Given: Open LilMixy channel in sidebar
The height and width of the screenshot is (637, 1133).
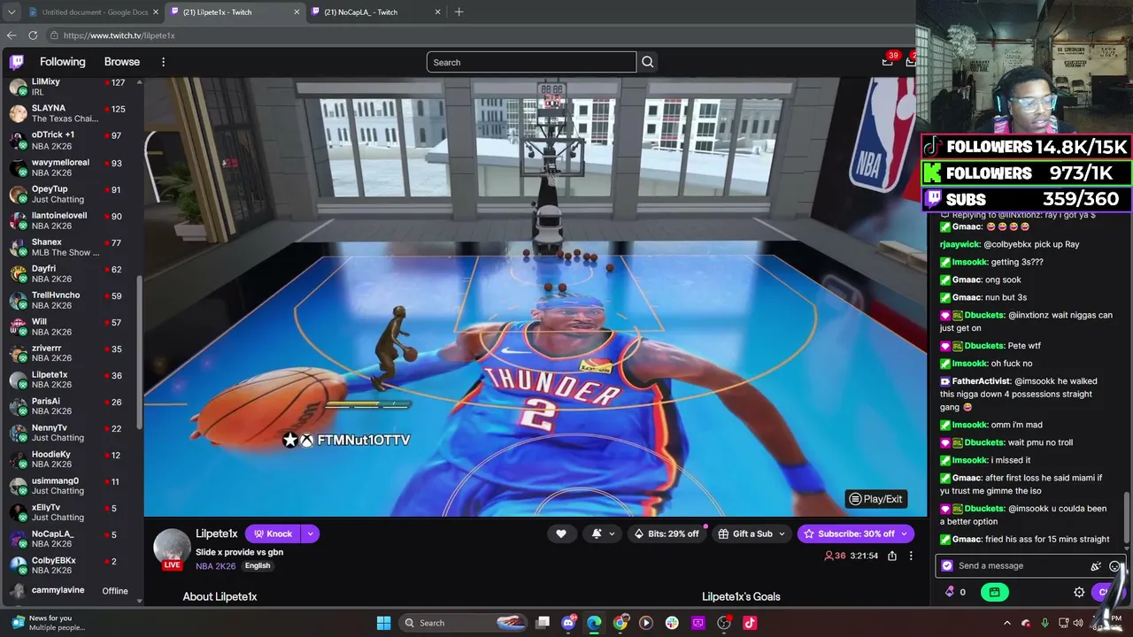Looking at the screenshot, I should coord(69,87).
